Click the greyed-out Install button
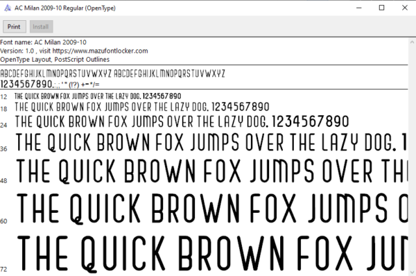Screen dimensions: 416x276 click(41, 26)
